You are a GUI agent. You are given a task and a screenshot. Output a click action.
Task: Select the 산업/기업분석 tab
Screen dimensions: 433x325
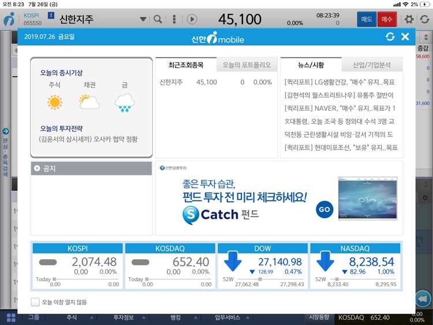tap(372, 65)
